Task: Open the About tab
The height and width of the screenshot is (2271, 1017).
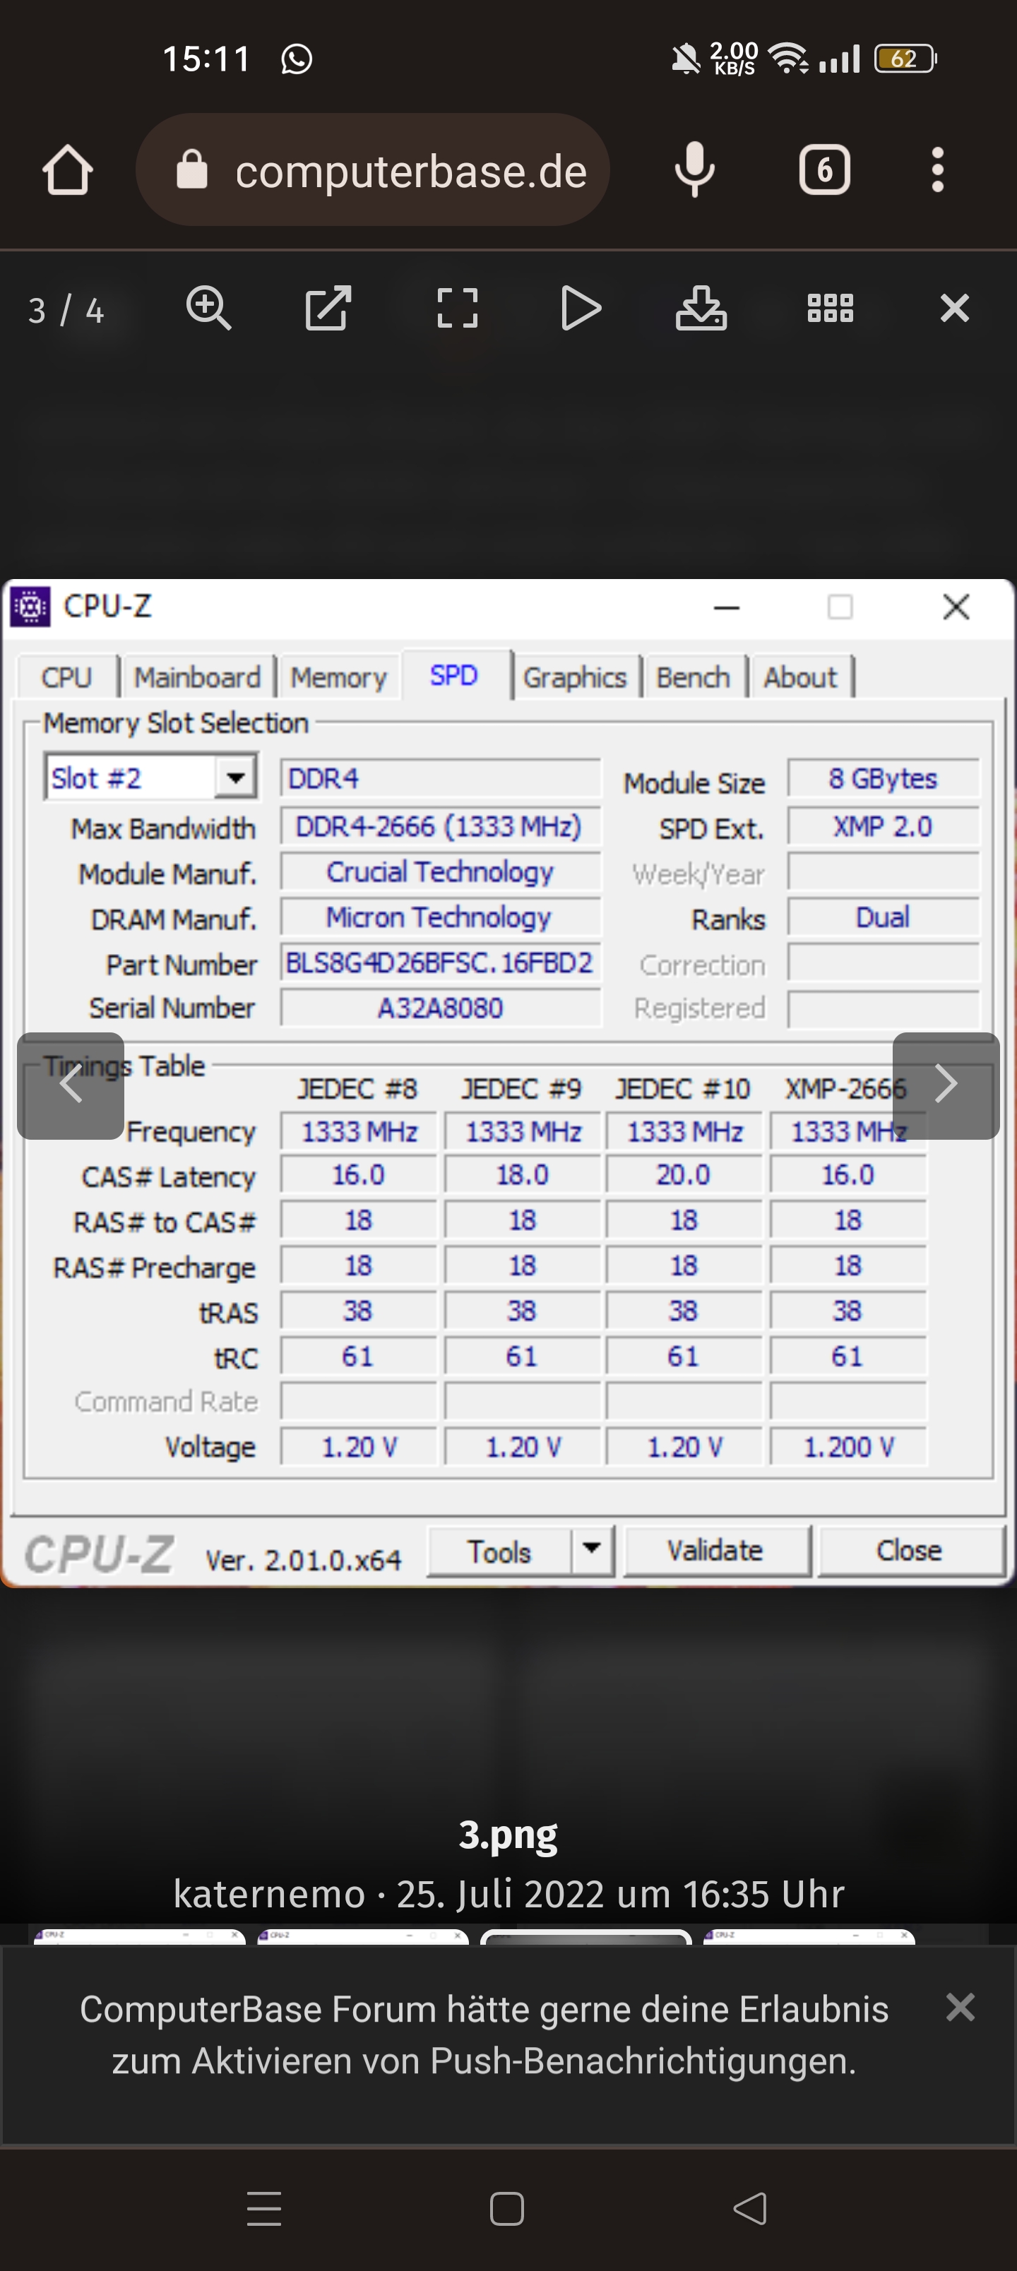Action: [x=800, y=677]
